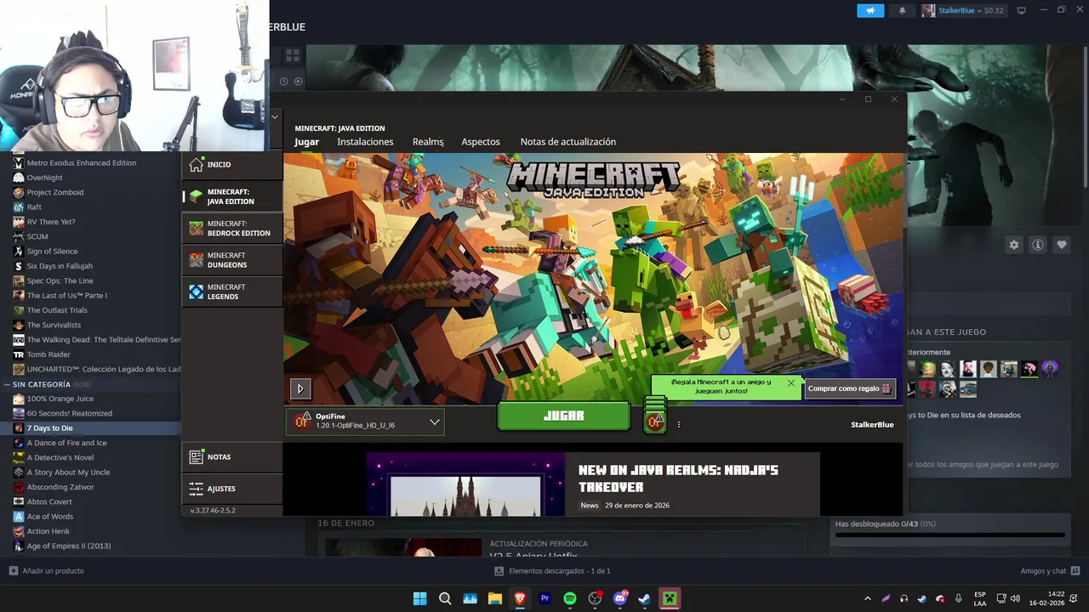Click Añadir un producto plus icon
The image size is (1089, 612).
point(13,571)
